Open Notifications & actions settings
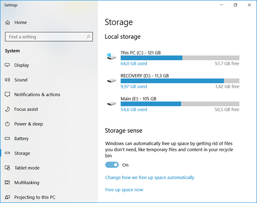The width and height of the screenshot is (257, 203). (37, 95)
